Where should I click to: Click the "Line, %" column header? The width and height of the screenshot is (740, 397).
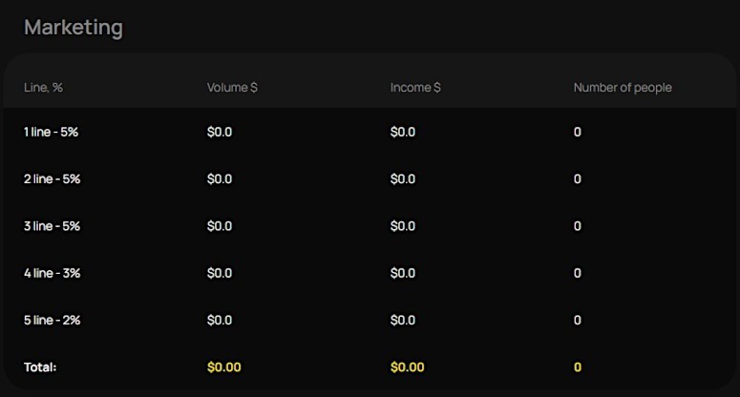(44, 88)
